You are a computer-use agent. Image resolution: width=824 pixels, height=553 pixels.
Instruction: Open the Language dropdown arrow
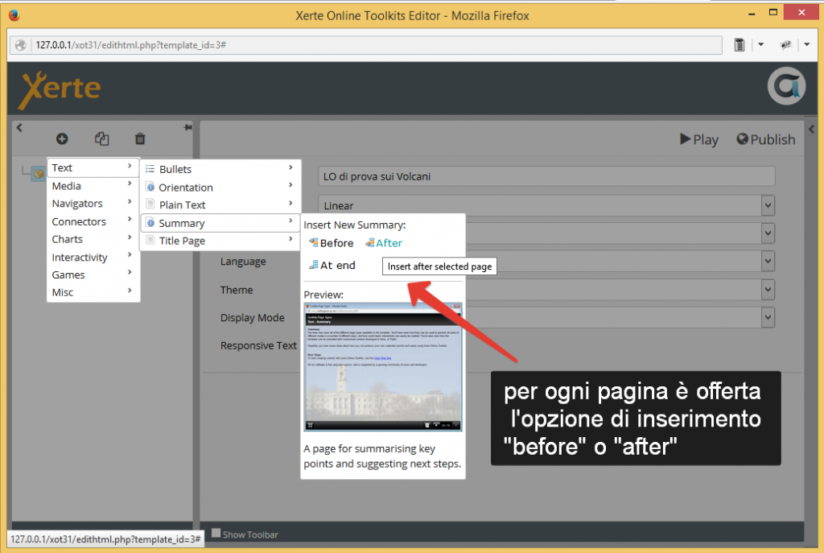coord(768,262)
